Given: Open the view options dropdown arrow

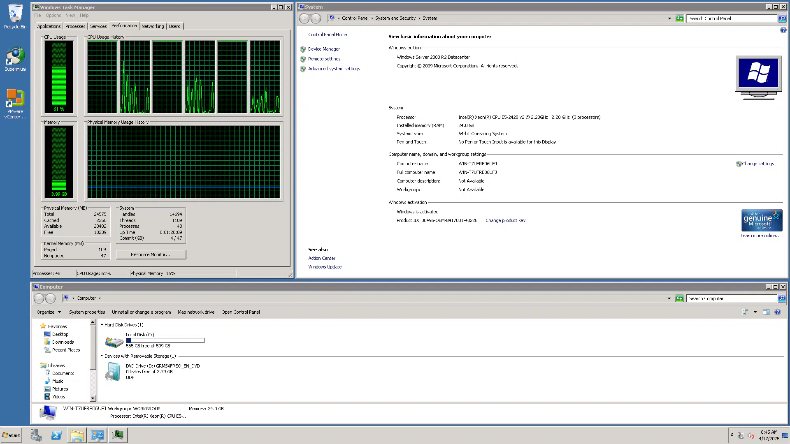Looking at the screenshot, I should tap(755, 312).
